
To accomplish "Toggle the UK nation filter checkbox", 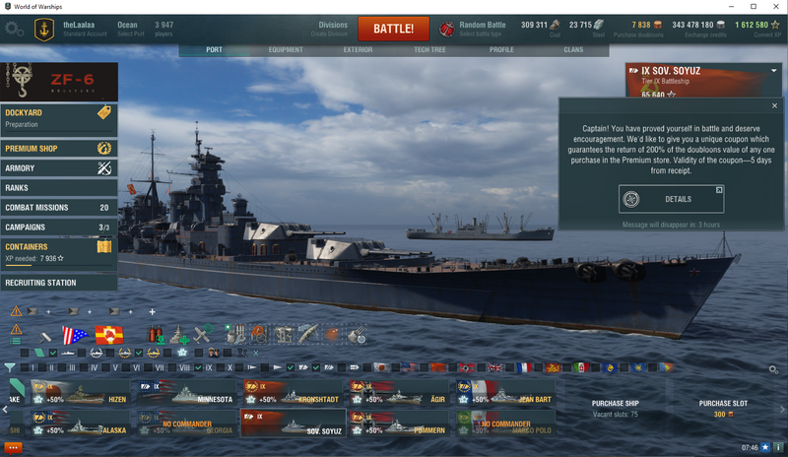I will pyautogui.click(x=482, y=368).
